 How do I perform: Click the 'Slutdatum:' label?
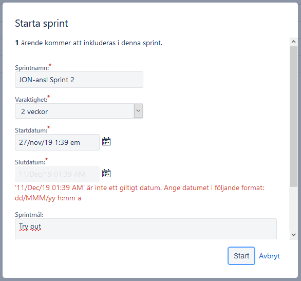pyautogui.click(x=30, y=162)
